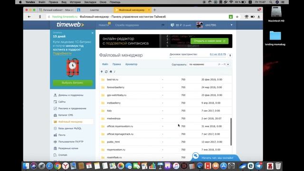Open the sort by название dropdown
Image resolution: width=304 pixels, height=171 pixels.
(x=209, y=65)
